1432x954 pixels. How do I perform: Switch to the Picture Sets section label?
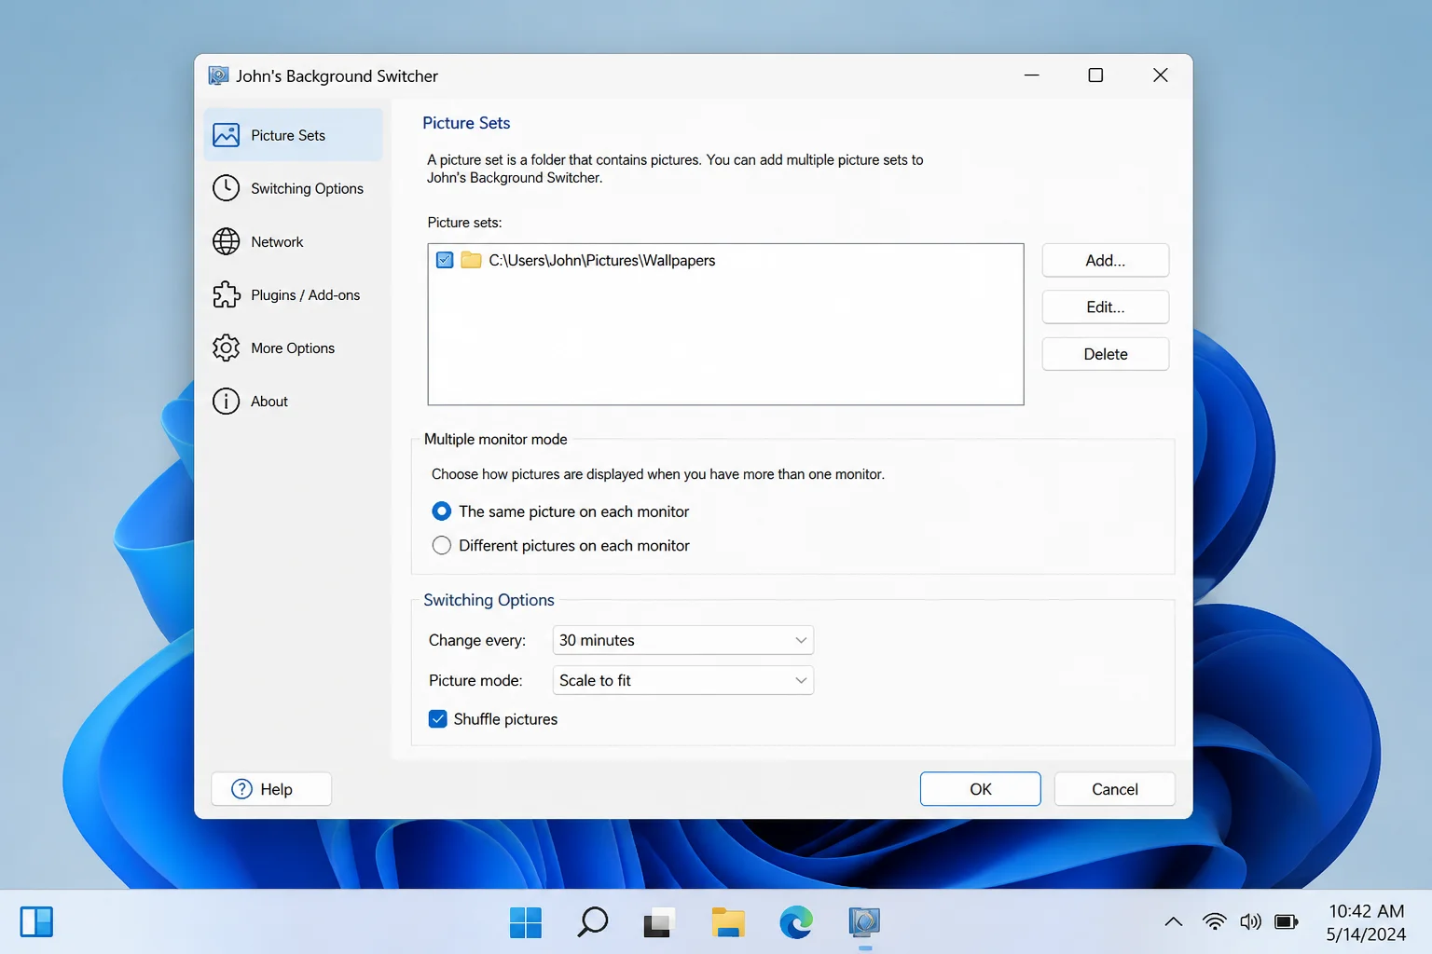tap(288, 135)
